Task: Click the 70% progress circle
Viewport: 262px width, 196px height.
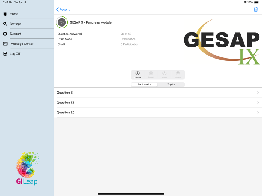Action: (x=62, y=22)
